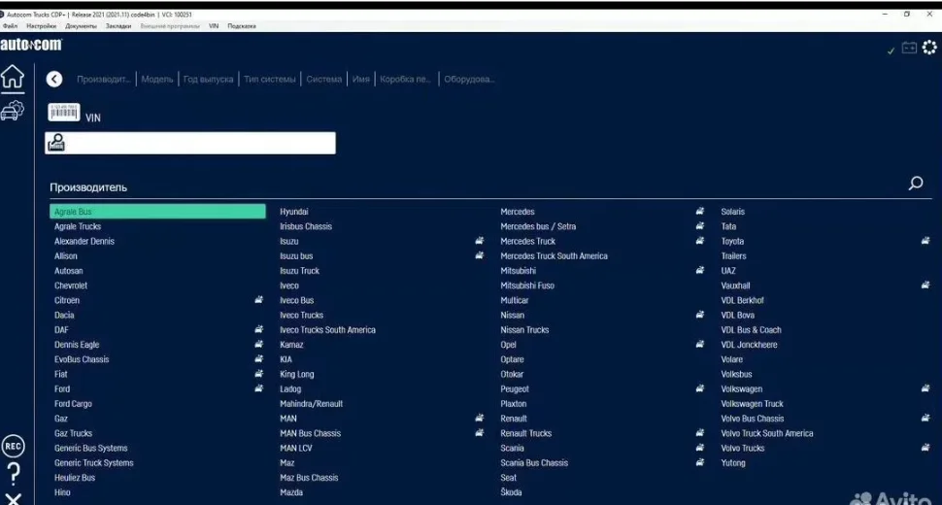Select the Год выпуска breadcrumb step
This screenshot has height=505, width=942.
208,80
